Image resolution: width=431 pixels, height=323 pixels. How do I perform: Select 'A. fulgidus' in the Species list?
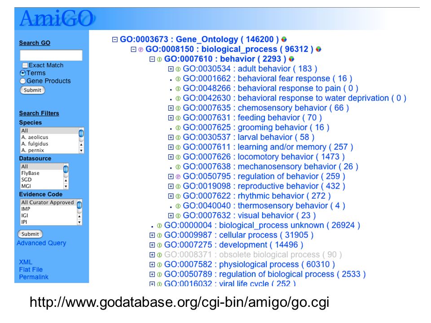click(x=49, y=144)
